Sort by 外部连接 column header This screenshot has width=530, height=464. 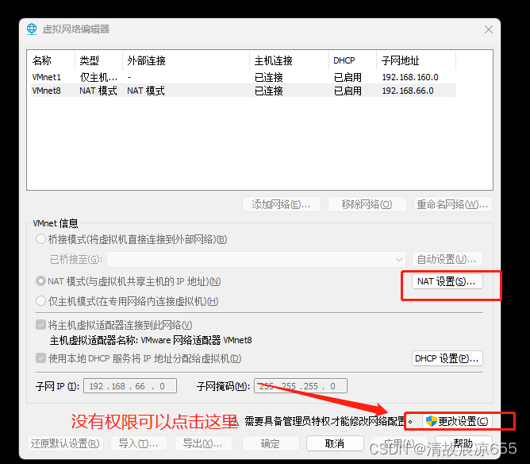(x=186, y=60)
